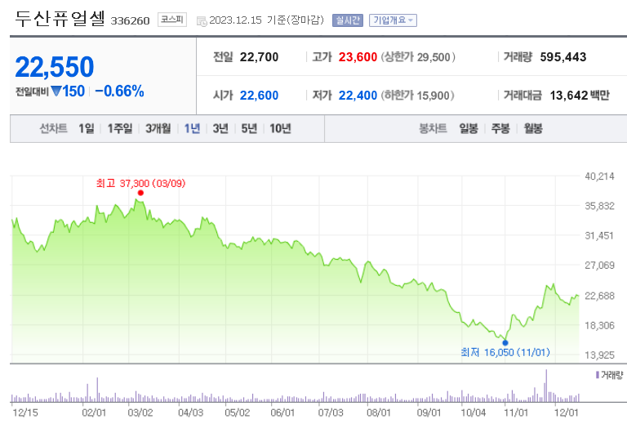The width and height of the screenshot is (627, 428).
Task: Select the 5년 line chart tab
Action: click(249, 128)
